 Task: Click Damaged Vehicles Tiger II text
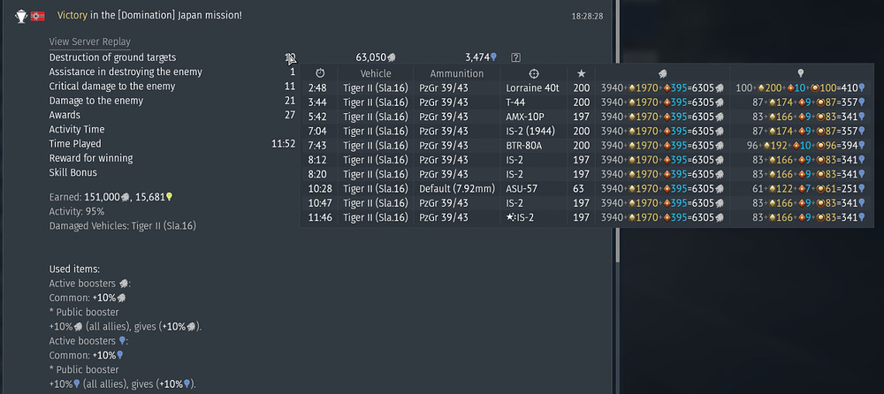(122, 226)
